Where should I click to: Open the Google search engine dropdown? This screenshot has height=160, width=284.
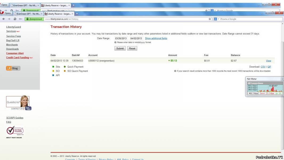[216, 19]
